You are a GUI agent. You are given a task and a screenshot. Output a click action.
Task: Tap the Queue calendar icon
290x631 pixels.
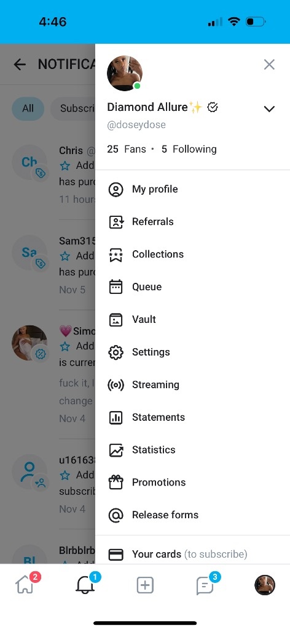[116, 287]
